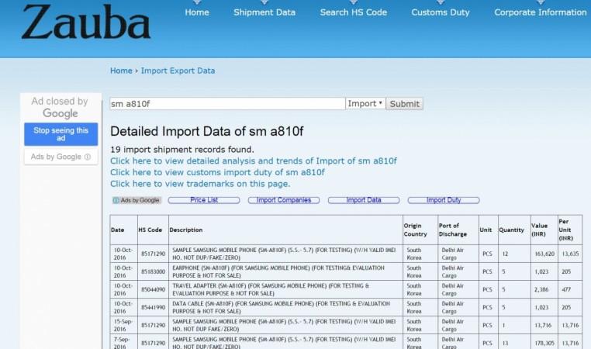
Task: Open customs import duty of sm a810f link
Action: (217, 172)
